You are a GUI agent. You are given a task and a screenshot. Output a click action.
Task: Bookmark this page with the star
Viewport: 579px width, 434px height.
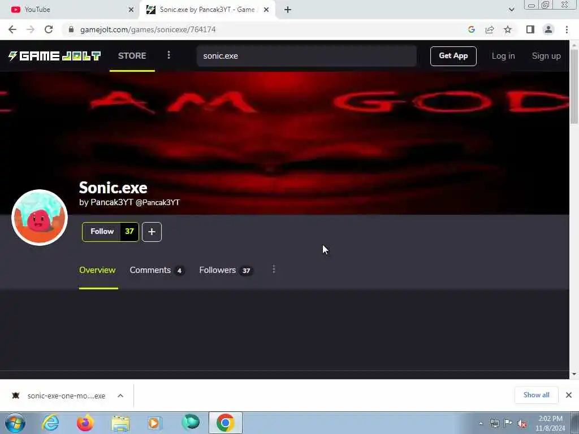[x=508, y=29]
